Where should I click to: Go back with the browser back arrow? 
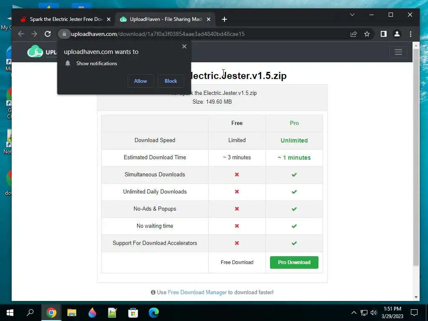tap(21, 34)
